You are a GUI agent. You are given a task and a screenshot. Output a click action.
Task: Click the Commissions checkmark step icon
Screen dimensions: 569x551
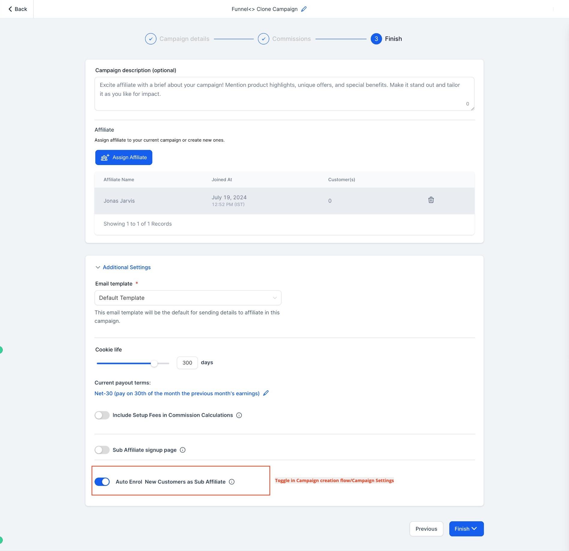click(x=263, y=39)
